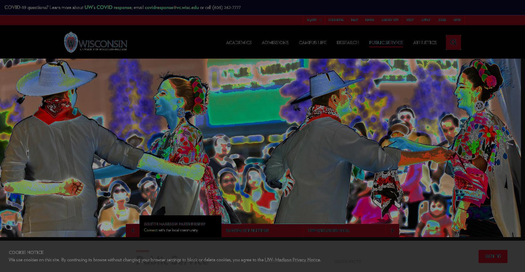
Task: Open UW's COVID response link
Action: 108,7
